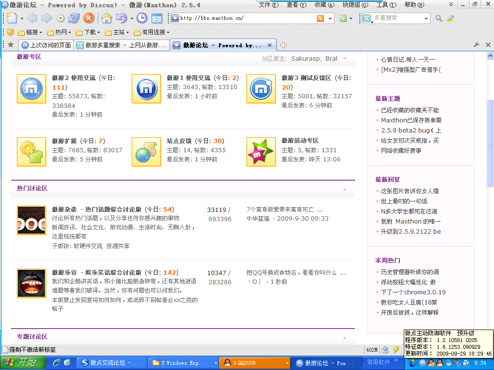Click the 多重搜索 search input box
Viewport: 494px width, 370px height.
[398, 18]
